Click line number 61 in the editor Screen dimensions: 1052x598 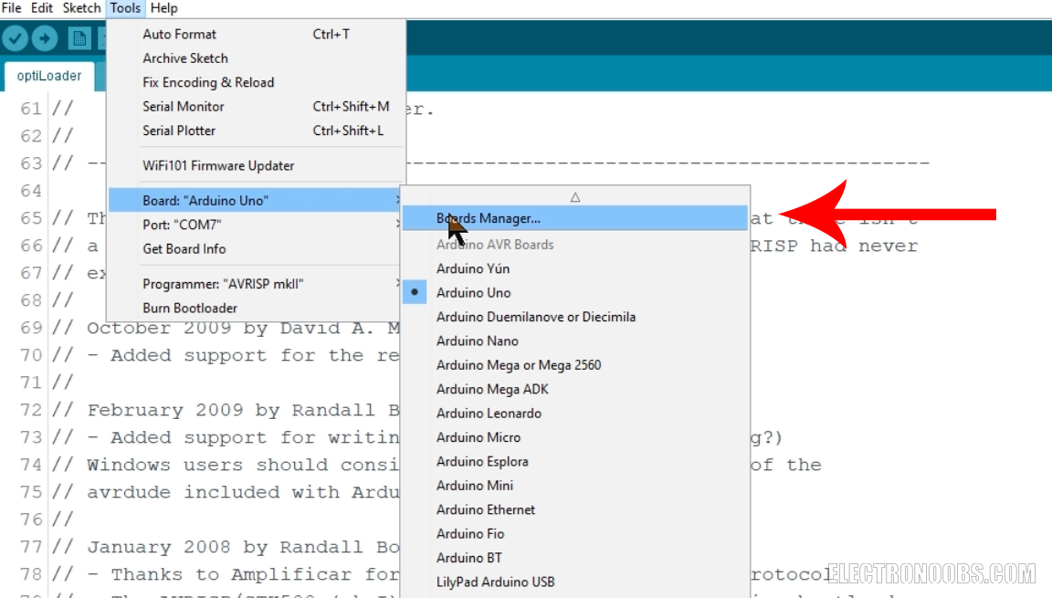31,109
